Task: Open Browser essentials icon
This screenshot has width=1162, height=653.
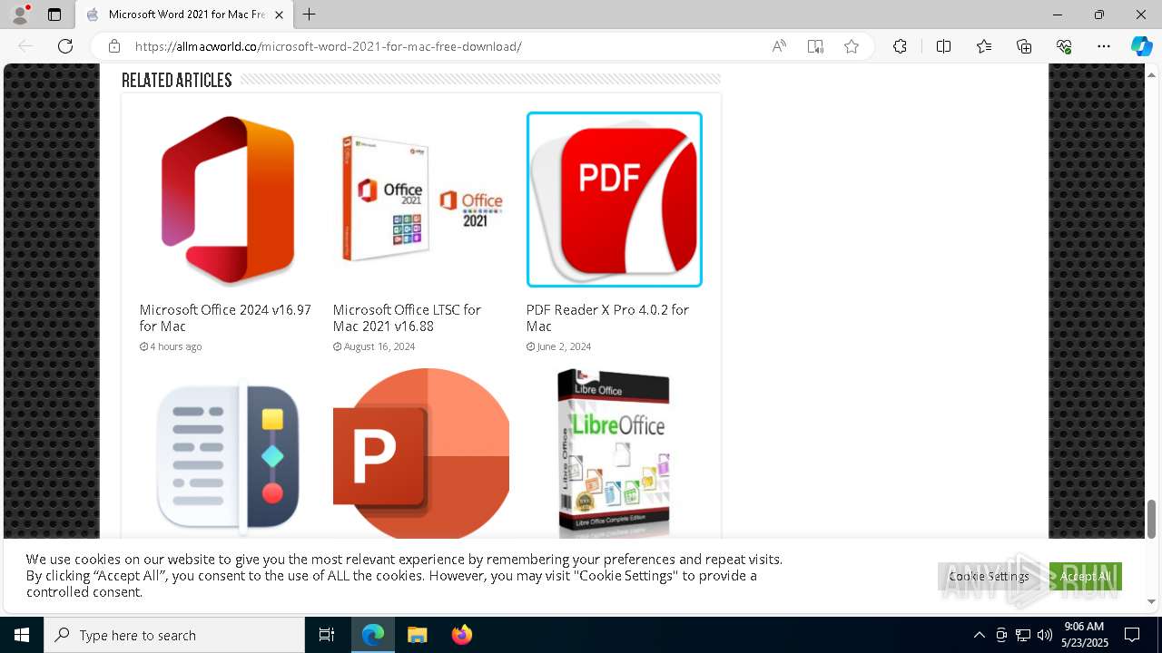Action: pyautogui.click(x=1064, y=46)
